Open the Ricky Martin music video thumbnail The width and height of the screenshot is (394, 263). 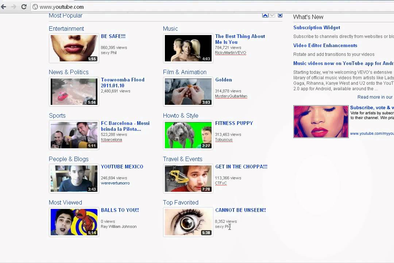point(188,48)
